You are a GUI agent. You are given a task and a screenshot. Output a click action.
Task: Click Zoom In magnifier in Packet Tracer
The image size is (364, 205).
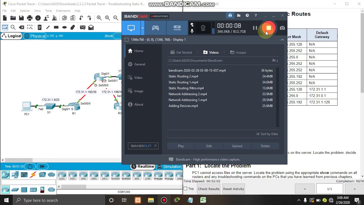click(x=99, y=18)
